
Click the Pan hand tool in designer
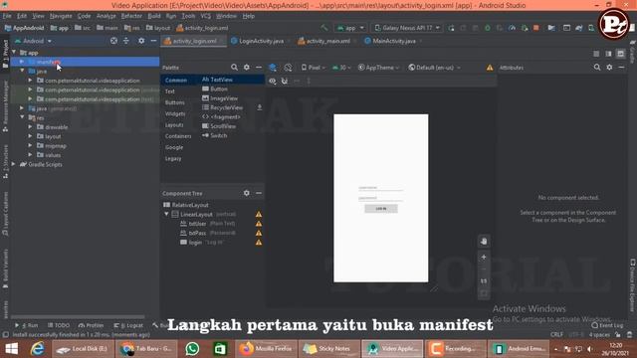[484, 241]
